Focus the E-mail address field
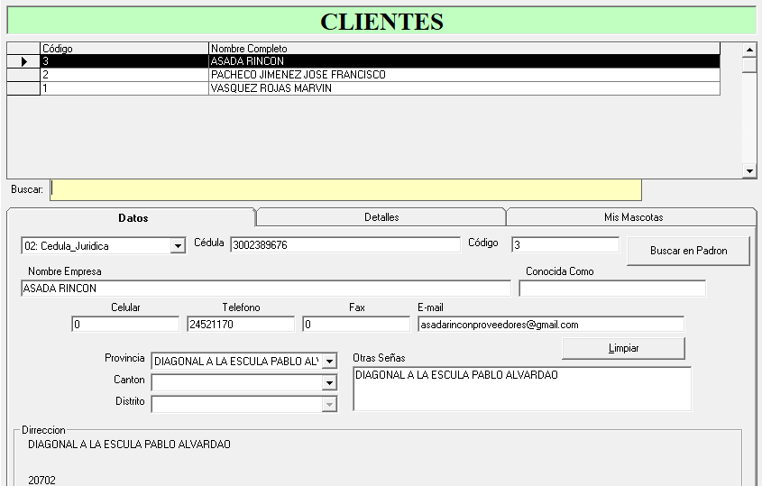 pos(550,325)
